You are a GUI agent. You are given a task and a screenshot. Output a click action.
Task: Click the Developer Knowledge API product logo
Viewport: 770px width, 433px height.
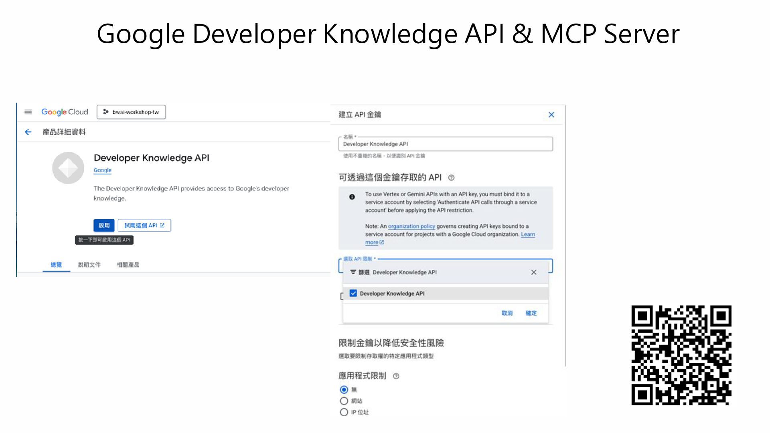click(x=68, y=168)
